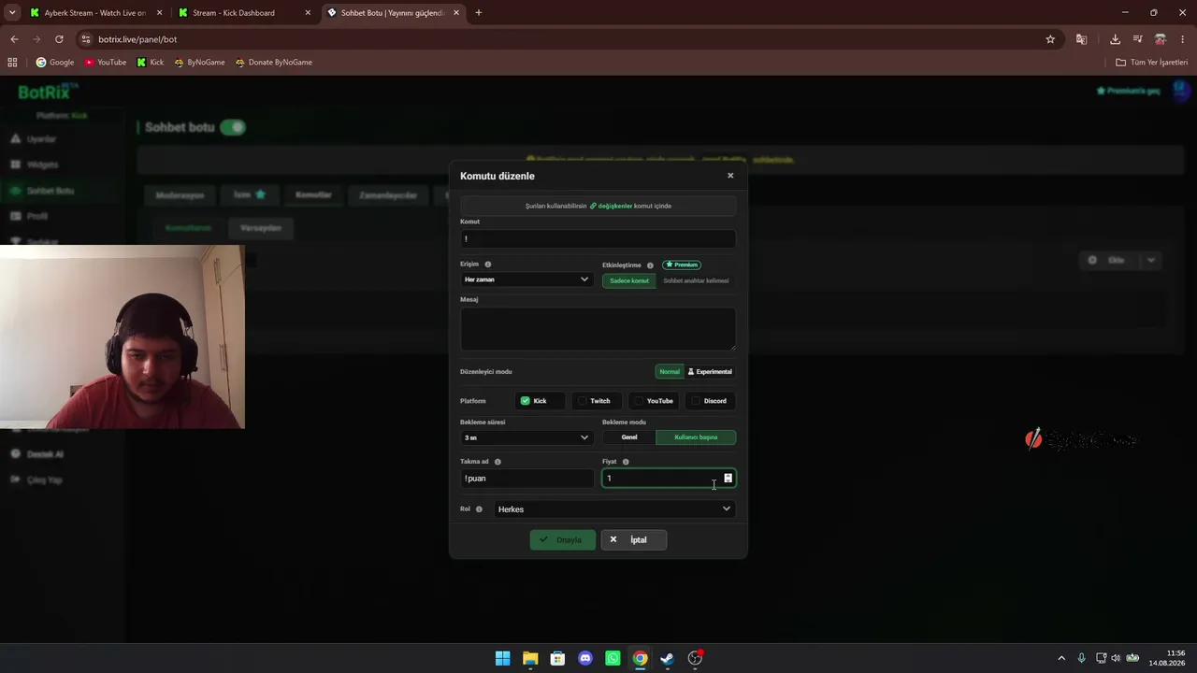Cancel with the İptal button
Viewport: 1197px width, 673px height.
pyautogui.click(x=634, y=540)
